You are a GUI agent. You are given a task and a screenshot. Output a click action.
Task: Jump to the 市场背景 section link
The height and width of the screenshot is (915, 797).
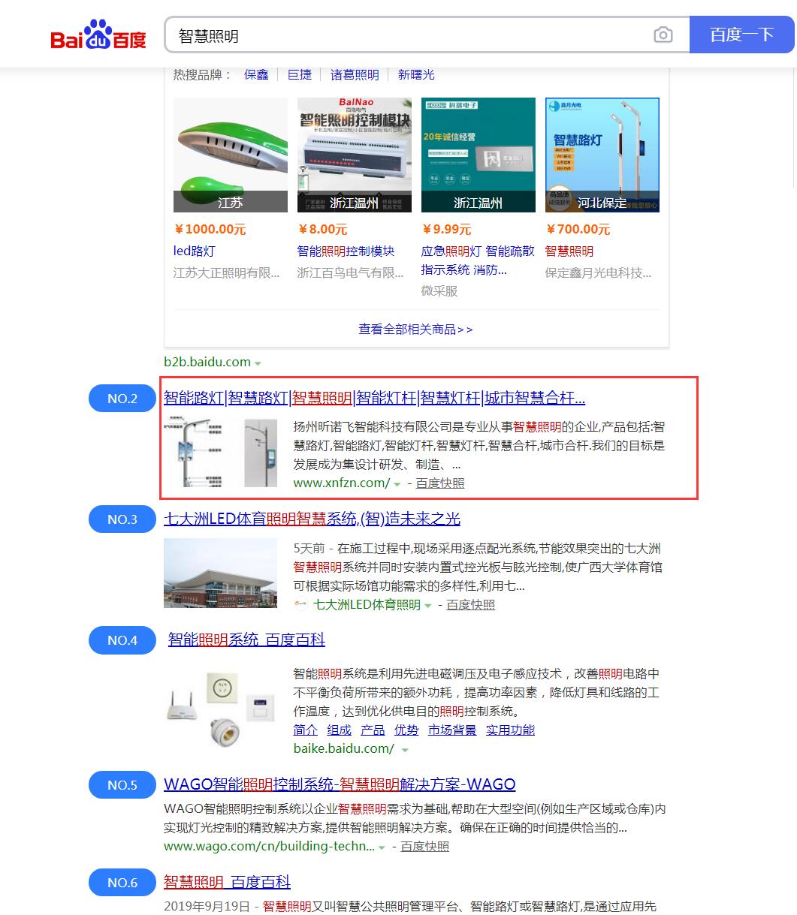[452, 730]
